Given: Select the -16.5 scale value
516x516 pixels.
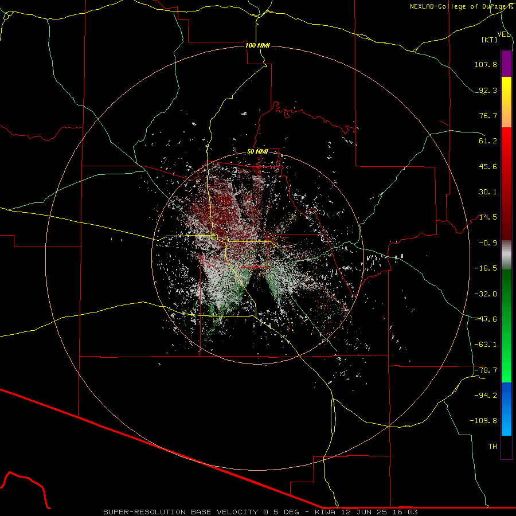Looking at the screenshot, I should pos(486,268).
